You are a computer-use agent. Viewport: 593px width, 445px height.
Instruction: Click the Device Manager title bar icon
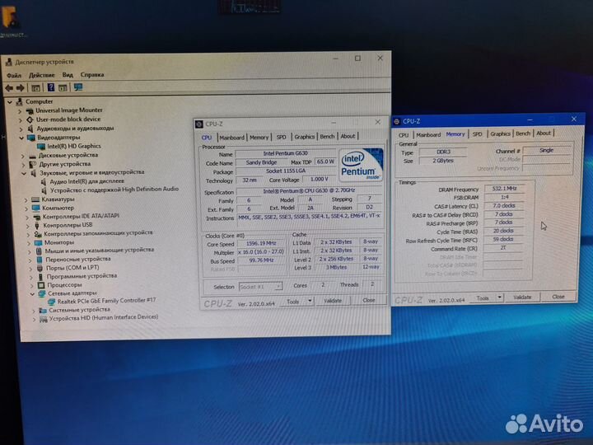9,62
